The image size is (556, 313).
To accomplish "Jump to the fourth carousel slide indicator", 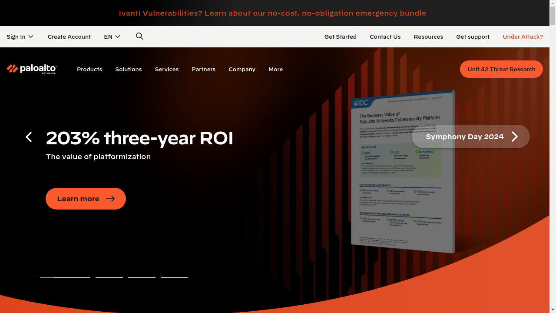I will coord(174,277).
